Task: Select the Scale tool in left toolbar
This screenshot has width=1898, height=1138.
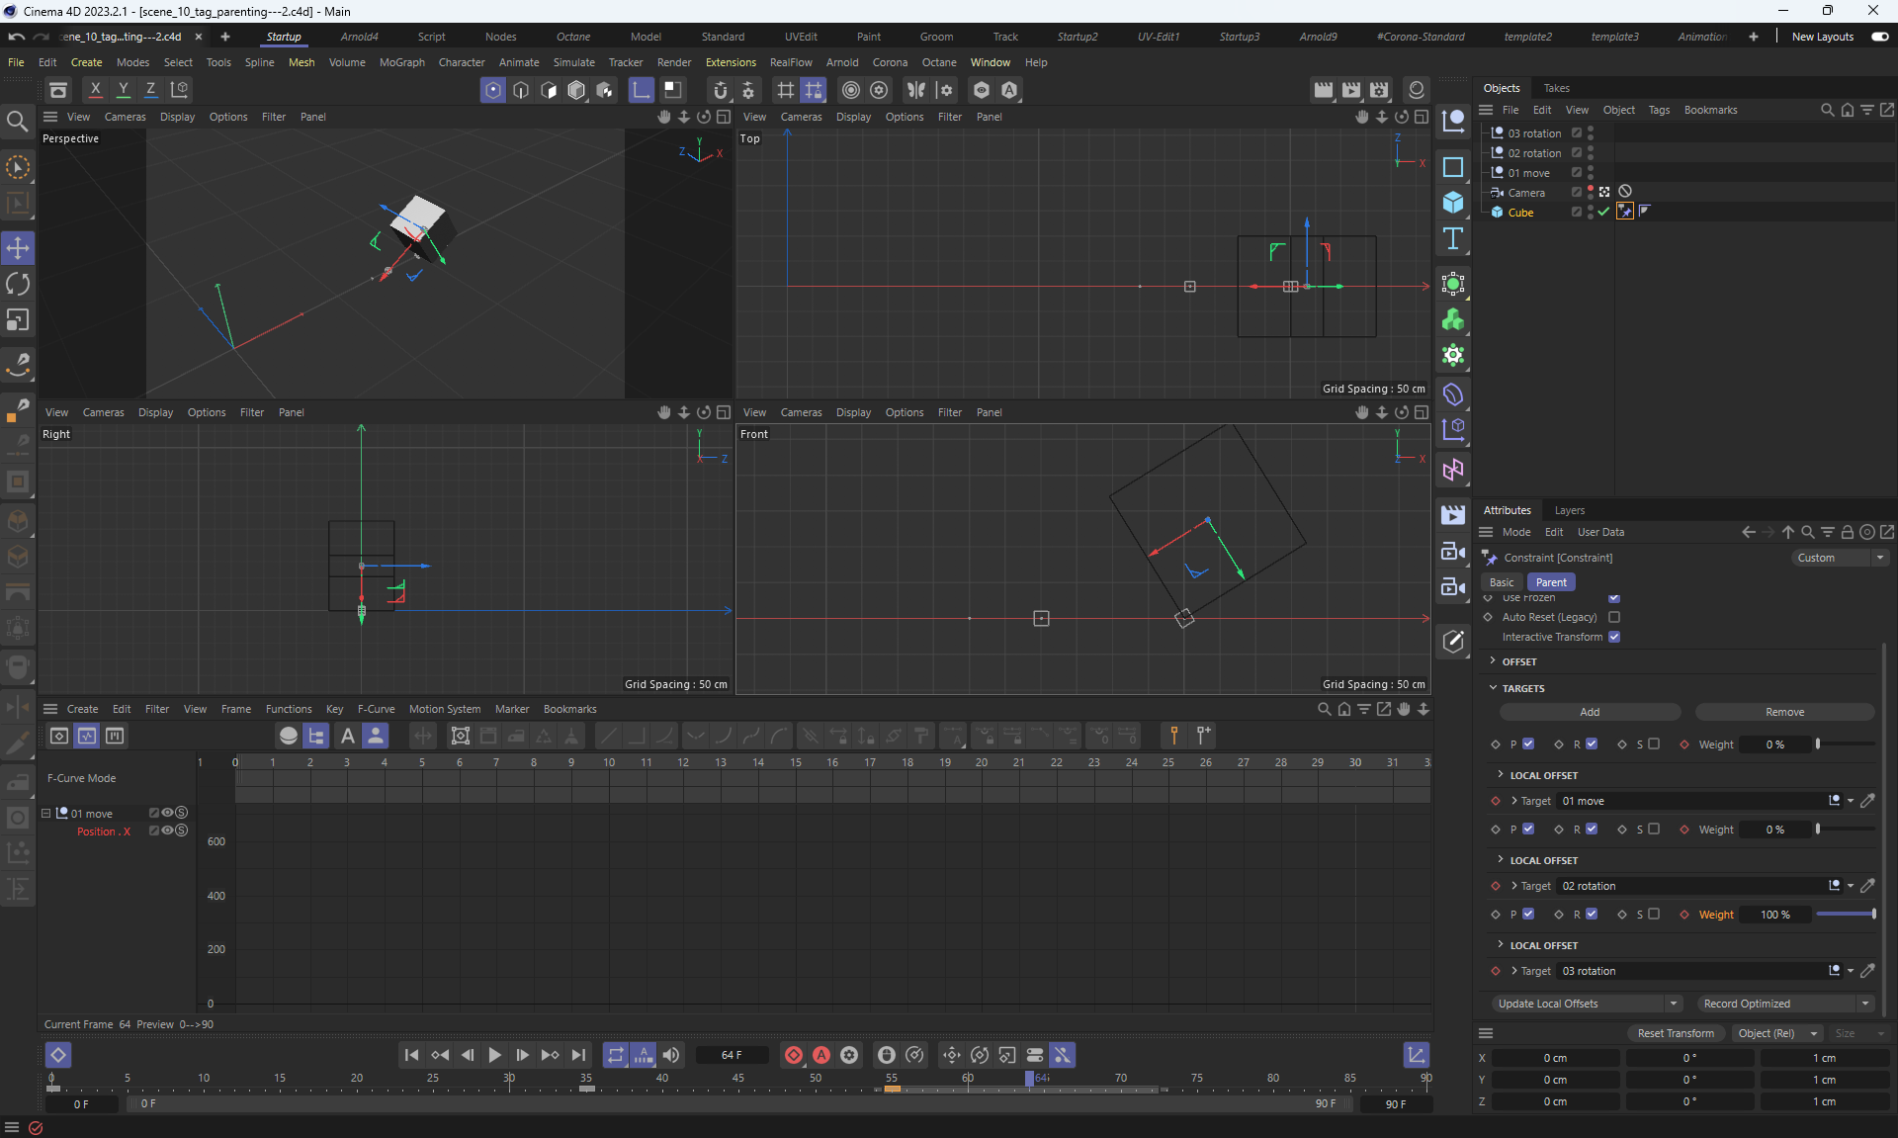Action: [18, 320]
